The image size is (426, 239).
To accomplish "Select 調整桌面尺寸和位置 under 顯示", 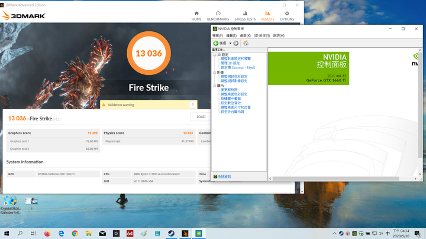I will (x=235, y=107).
